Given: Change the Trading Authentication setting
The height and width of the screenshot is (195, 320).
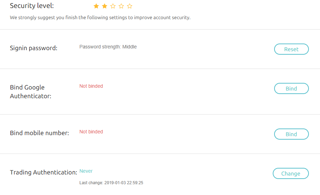Looking at the screenshot, I should [290, 173].
